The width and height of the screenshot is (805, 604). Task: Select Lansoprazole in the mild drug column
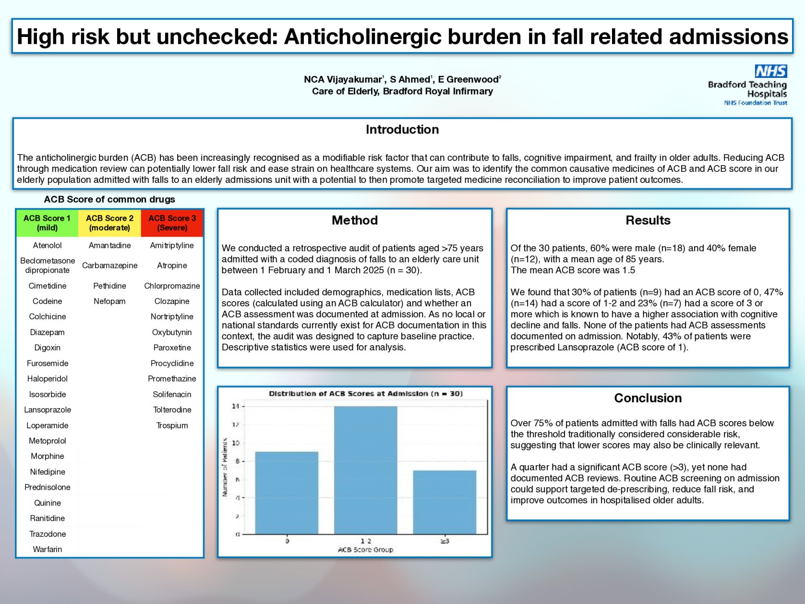click(47, 410)
